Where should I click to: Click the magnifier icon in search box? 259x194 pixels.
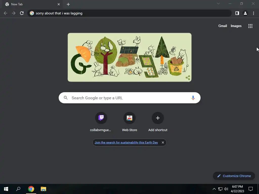(66, 98)
